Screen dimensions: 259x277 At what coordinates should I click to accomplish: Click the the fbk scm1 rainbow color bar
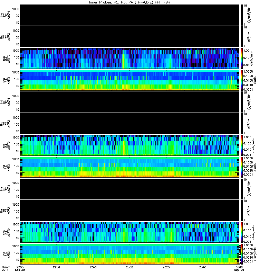pos(242,254)
